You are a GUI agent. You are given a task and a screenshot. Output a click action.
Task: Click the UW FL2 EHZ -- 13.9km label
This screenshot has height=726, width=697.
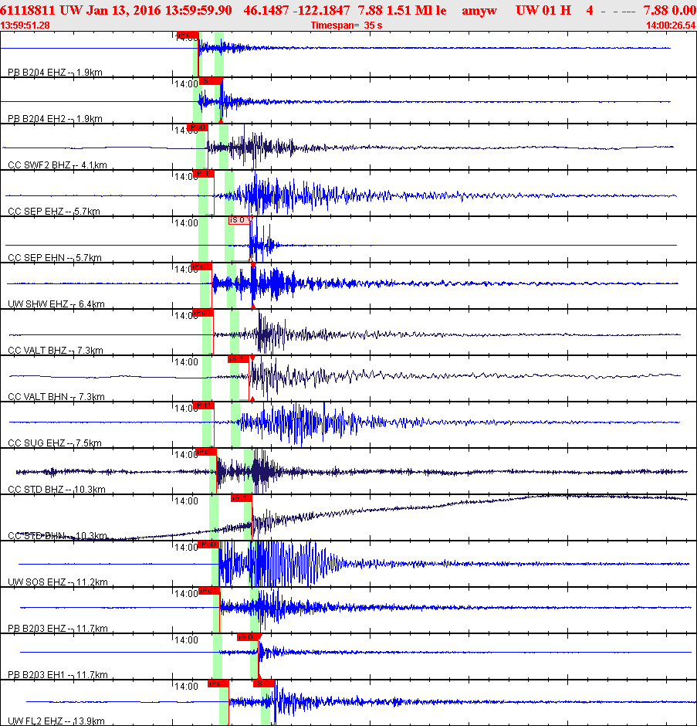(x=56, y=721)
